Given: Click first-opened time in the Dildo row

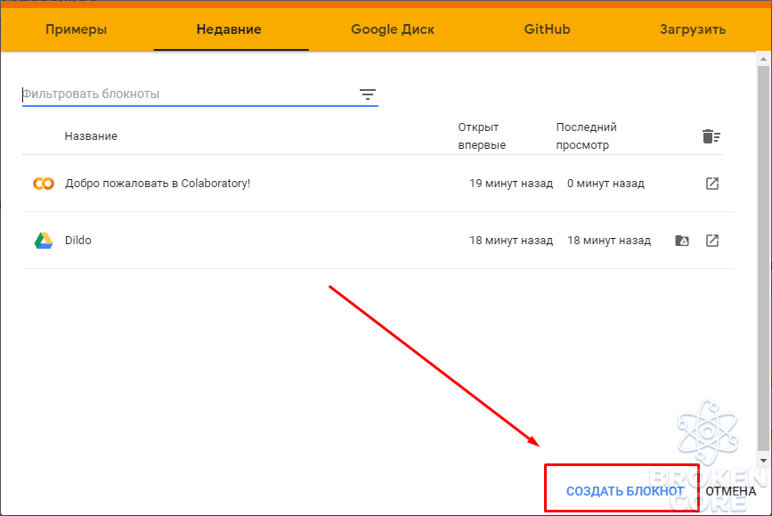Looking at the screenshot, I should [x=511, y=241].
